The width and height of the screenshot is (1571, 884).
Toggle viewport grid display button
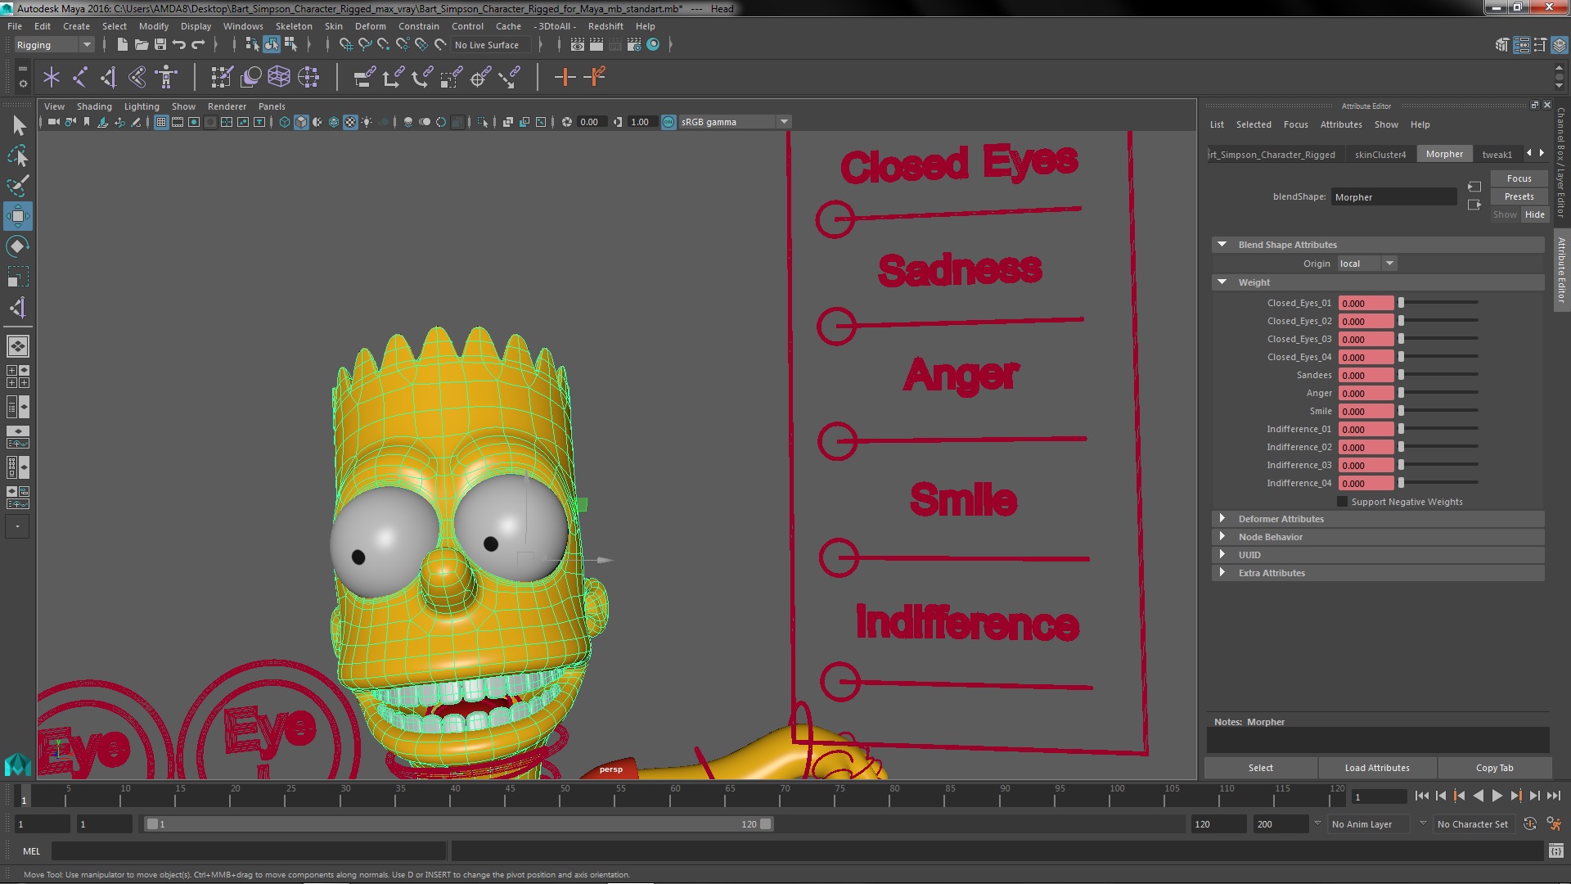click(161, 122)
